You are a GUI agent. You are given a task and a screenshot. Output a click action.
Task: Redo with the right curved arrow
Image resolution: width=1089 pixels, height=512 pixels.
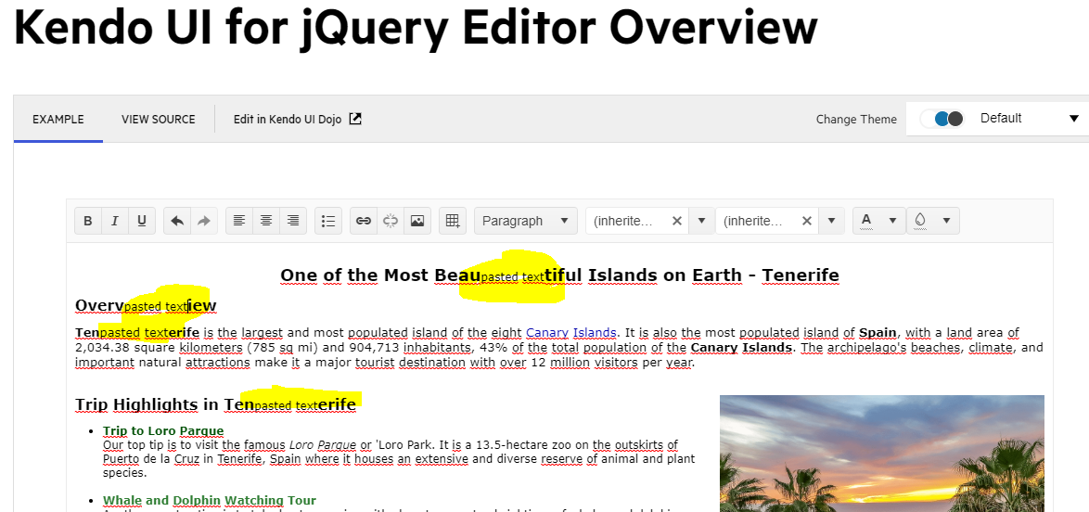(204, 221)
